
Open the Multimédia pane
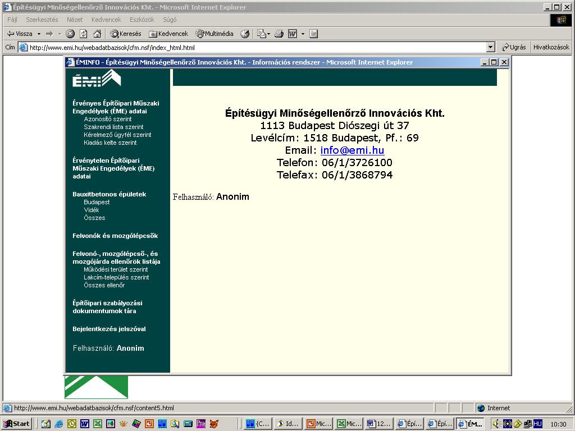(x=215, y=34)
